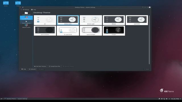182x102 pixels.
Task: Open the window menu icon in title bar
Action: click(20, 7)
